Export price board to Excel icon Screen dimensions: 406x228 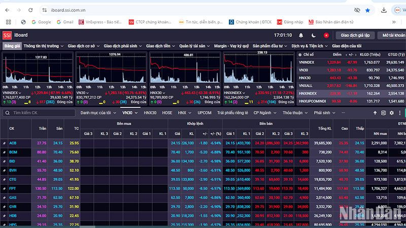pyautogui.click(x=382, y=112)
